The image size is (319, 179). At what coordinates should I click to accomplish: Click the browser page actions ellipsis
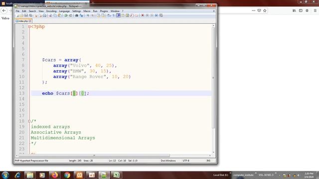tap(253, 10)
